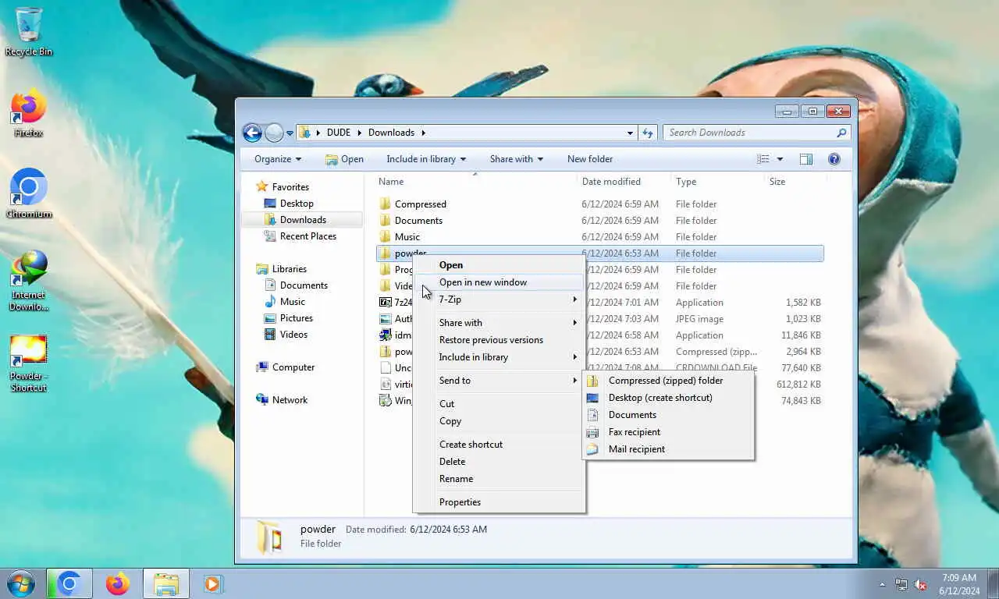Choose Delete from the context menu
Image resolution: width=999 pixels, height=599 pixels.
pyautogui.click(x=499, y=462)
